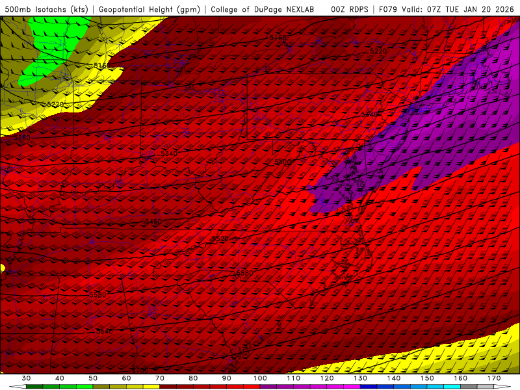Click the '150' value on the color scale
The image size is (520, 390).
tap(427, 378)
